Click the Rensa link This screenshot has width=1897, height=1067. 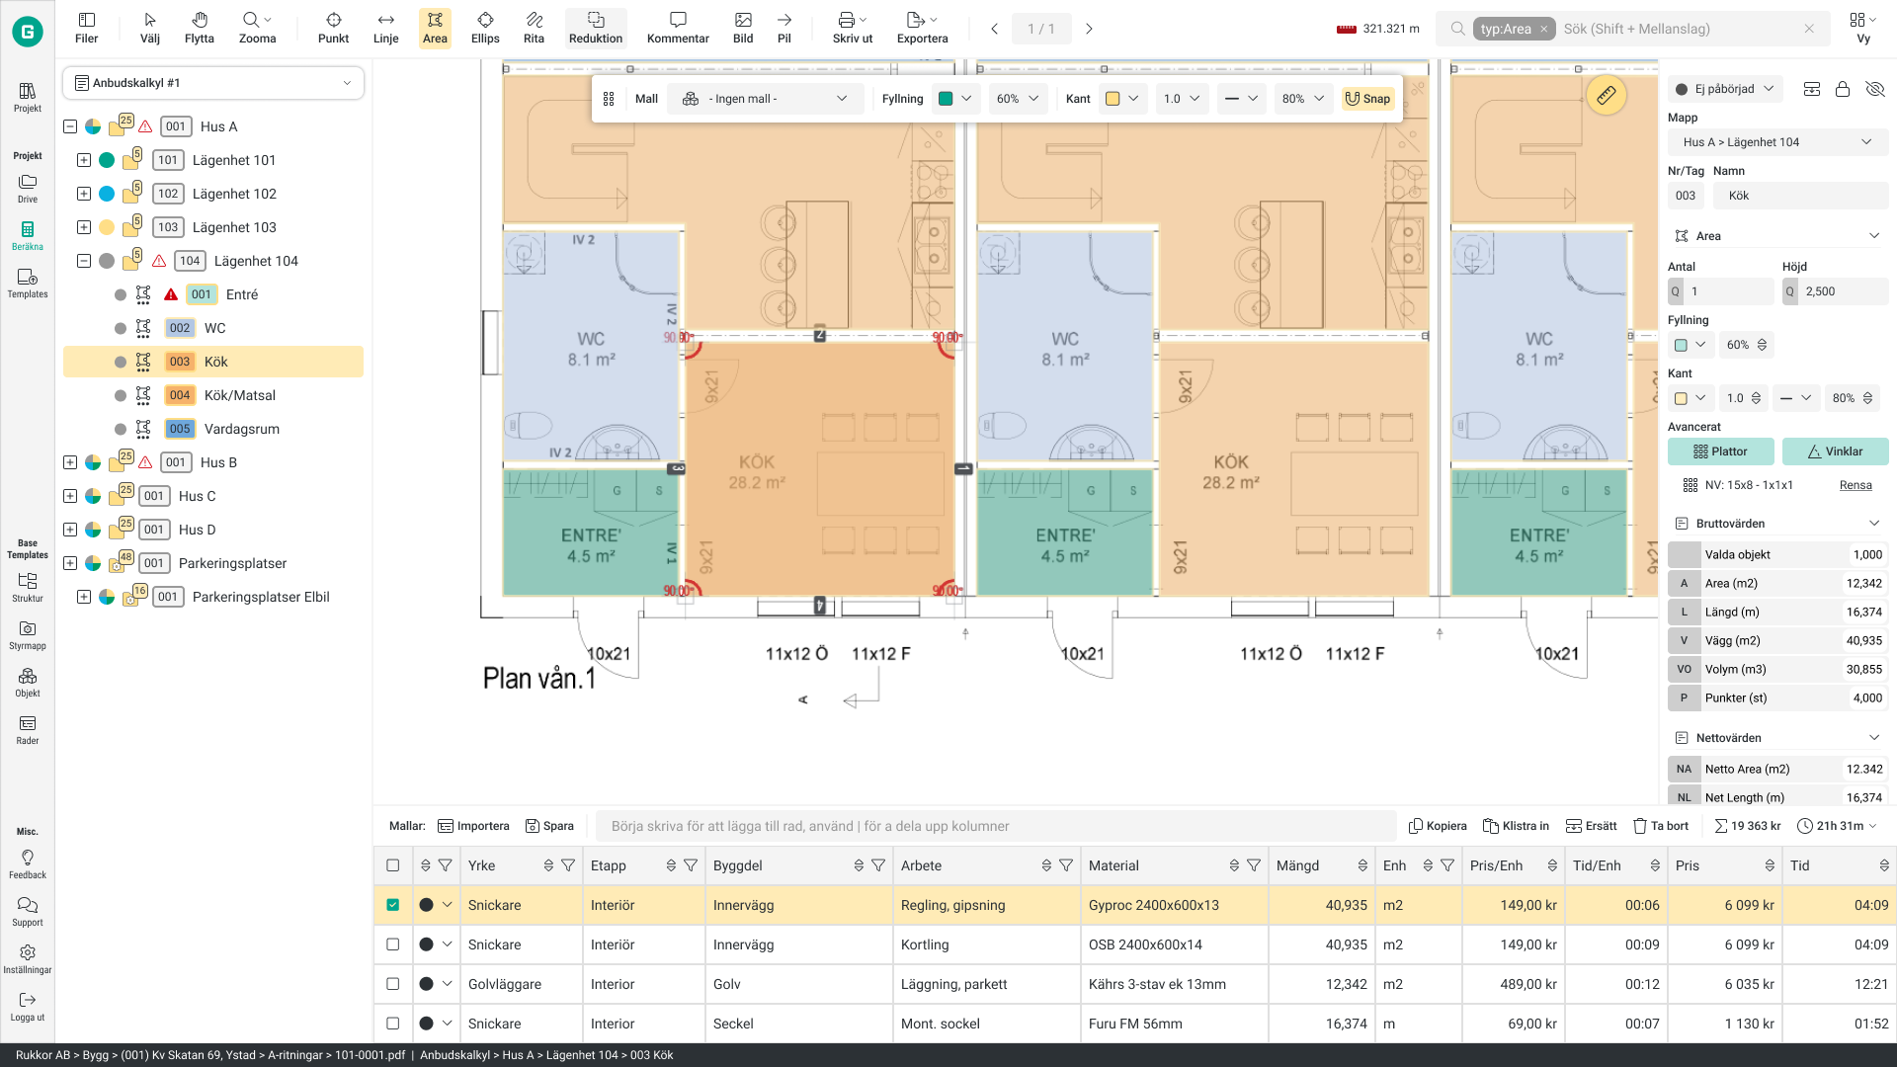[1855, 485]
